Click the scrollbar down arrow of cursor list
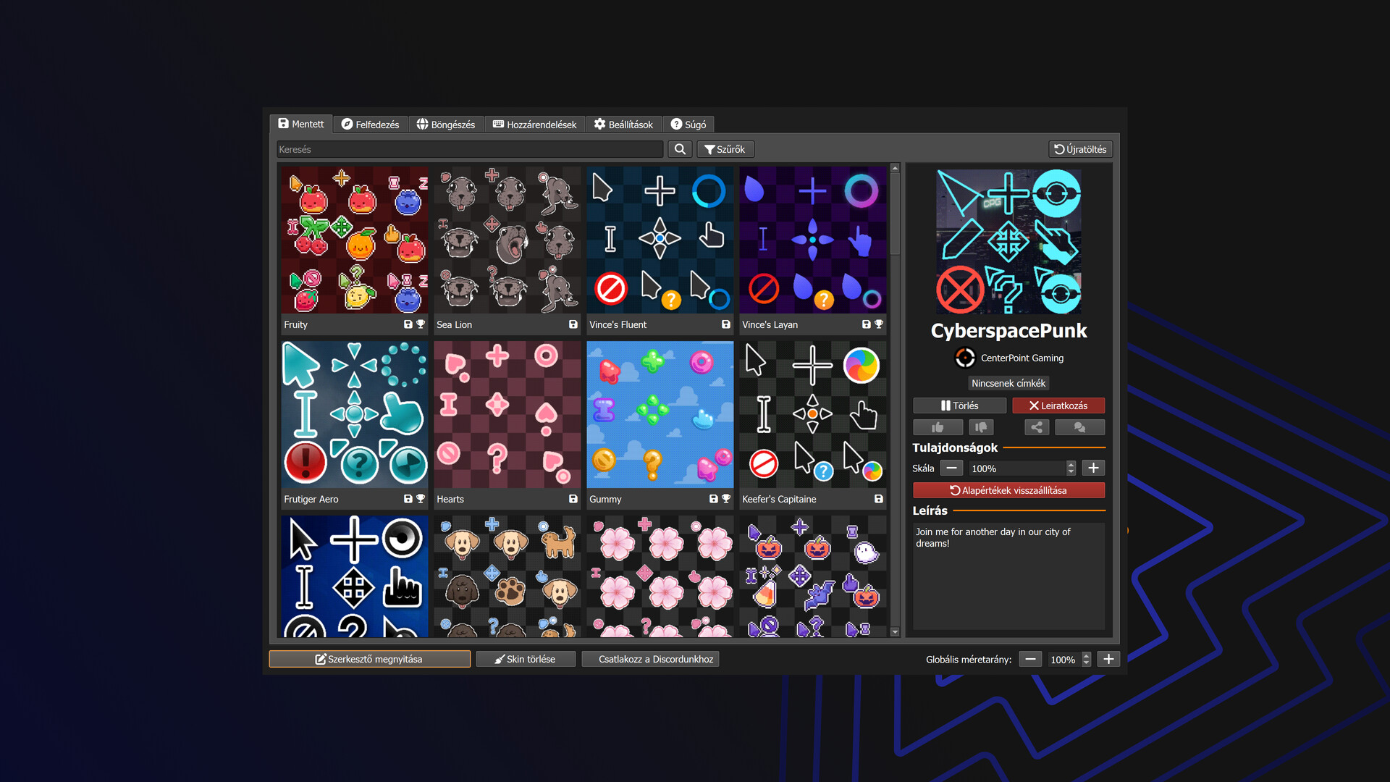Viewport: 1390px width, 782px height. pos(895,632)
